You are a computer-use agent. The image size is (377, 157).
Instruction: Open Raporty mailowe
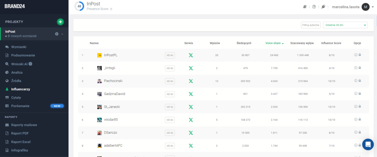[24, 125]
